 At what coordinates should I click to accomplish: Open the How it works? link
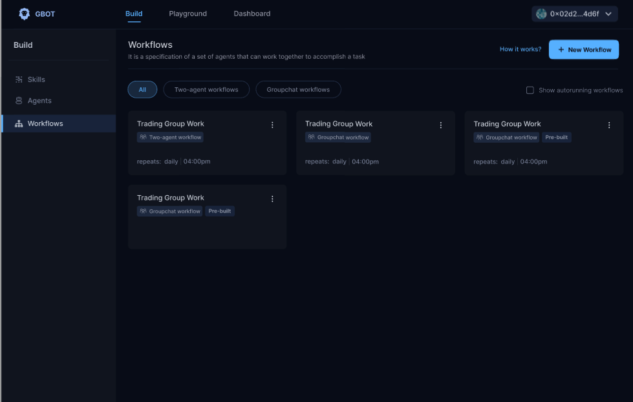point(520,49)
